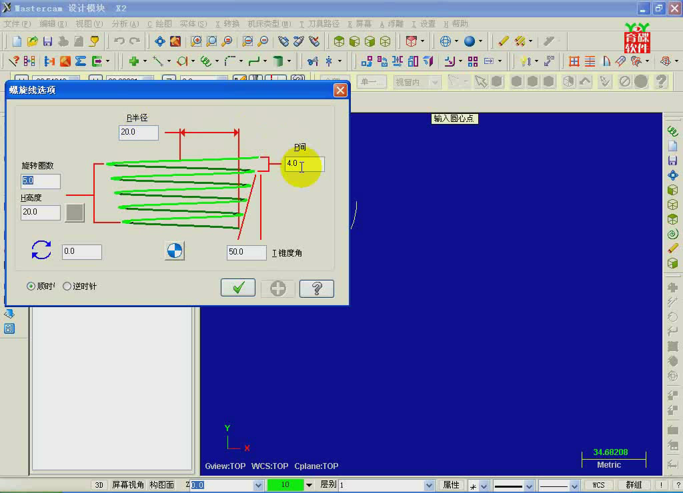The width and height of the screenshot is (683, 493).
Task: Click the blue rotate arrows icon in dialog
Action: [x=41, y=250]
